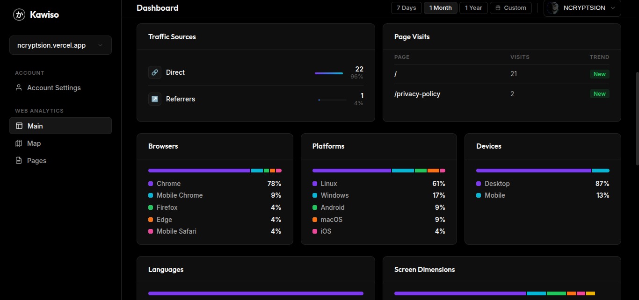Switch to the 7 Days view

(406, 7)
